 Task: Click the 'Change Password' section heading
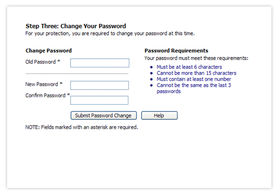tap(49, 51)
